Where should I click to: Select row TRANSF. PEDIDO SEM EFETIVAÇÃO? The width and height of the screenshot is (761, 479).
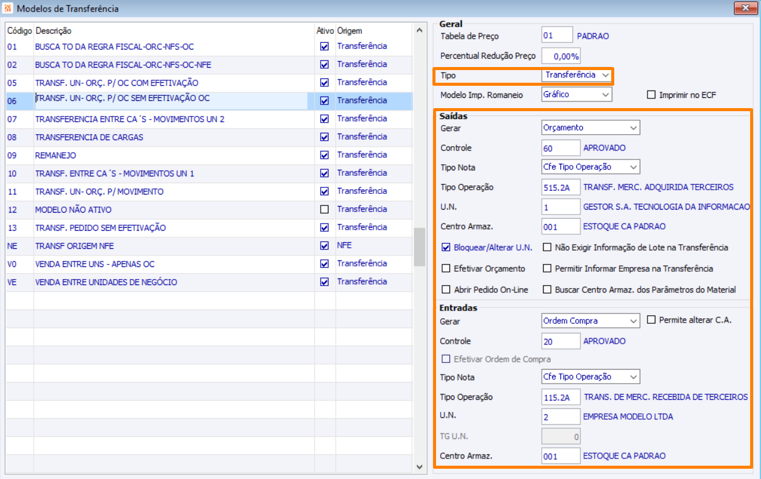[209, 228]
